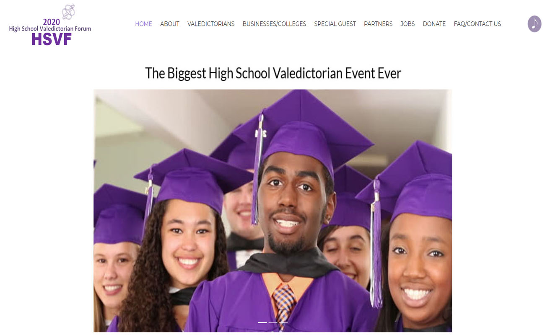Image resolution: width=545 pixels, height=335 pixels.
Task: Click the 2020 year text in logo
Action: click(x=52, y=22)
